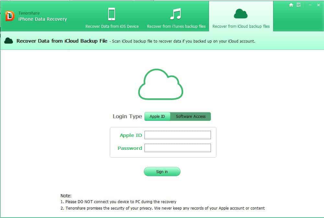Click note 2 about Tenorshare privacy promise
324x218 pixels.
click(x=163, y=208)
